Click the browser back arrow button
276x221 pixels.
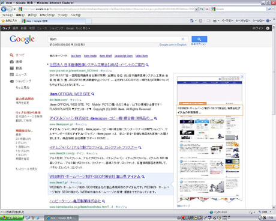point(4,9)
